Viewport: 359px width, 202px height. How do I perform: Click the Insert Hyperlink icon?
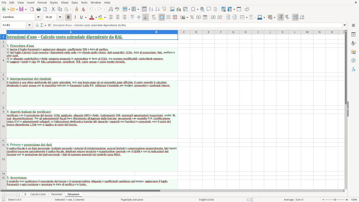pyautogui.click(x=202, y=9)
